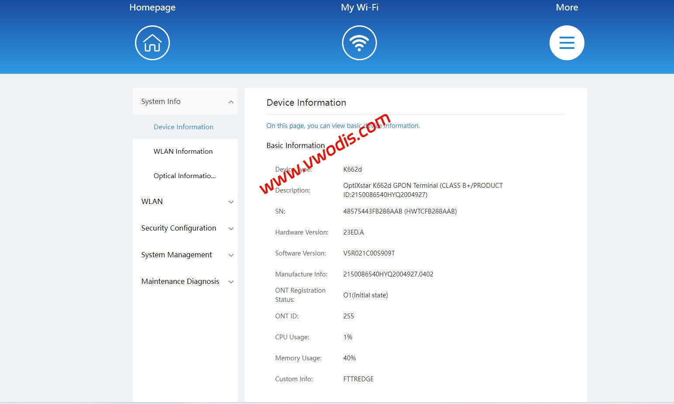Click the Software Version value V5R021C00S909T
Image resolution: width=674 pixels, height=404 pixels.
(x=369, y=253)
